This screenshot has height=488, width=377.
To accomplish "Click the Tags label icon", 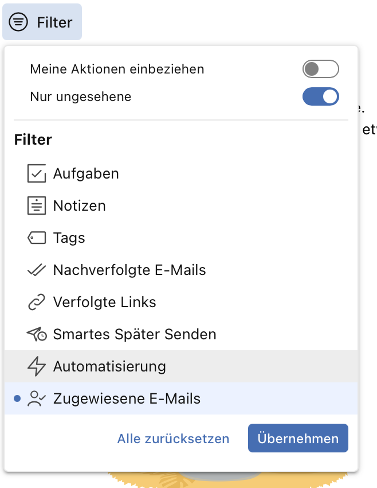I will coord(37,238).
